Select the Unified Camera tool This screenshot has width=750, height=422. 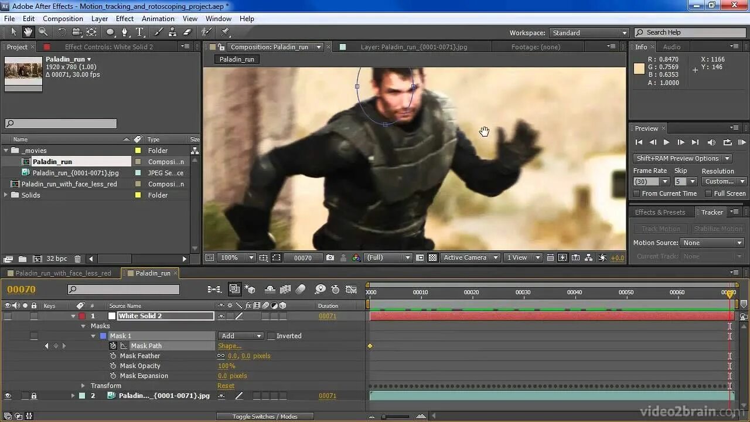[x=77, y=32]
